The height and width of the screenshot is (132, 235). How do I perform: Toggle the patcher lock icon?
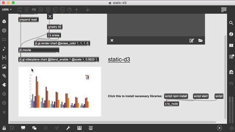pos(4,128)
